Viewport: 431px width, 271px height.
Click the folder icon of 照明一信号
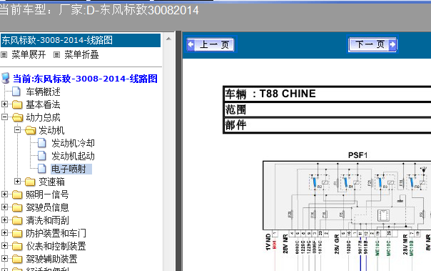pyautogui.click(x=17, y=194)
